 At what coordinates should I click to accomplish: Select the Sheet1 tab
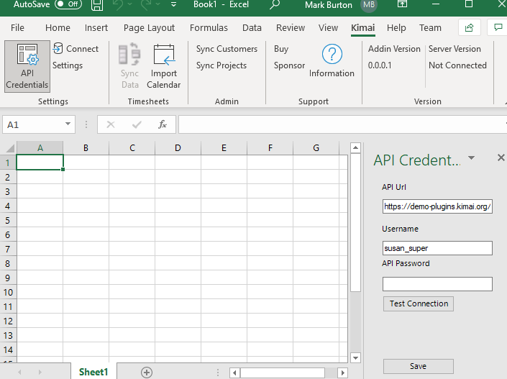[93, 372]
